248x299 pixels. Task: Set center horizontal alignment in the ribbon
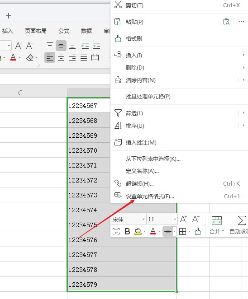[61, 57]
